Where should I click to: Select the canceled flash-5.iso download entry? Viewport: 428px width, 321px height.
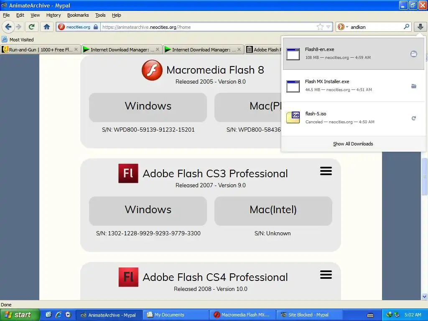354,118
